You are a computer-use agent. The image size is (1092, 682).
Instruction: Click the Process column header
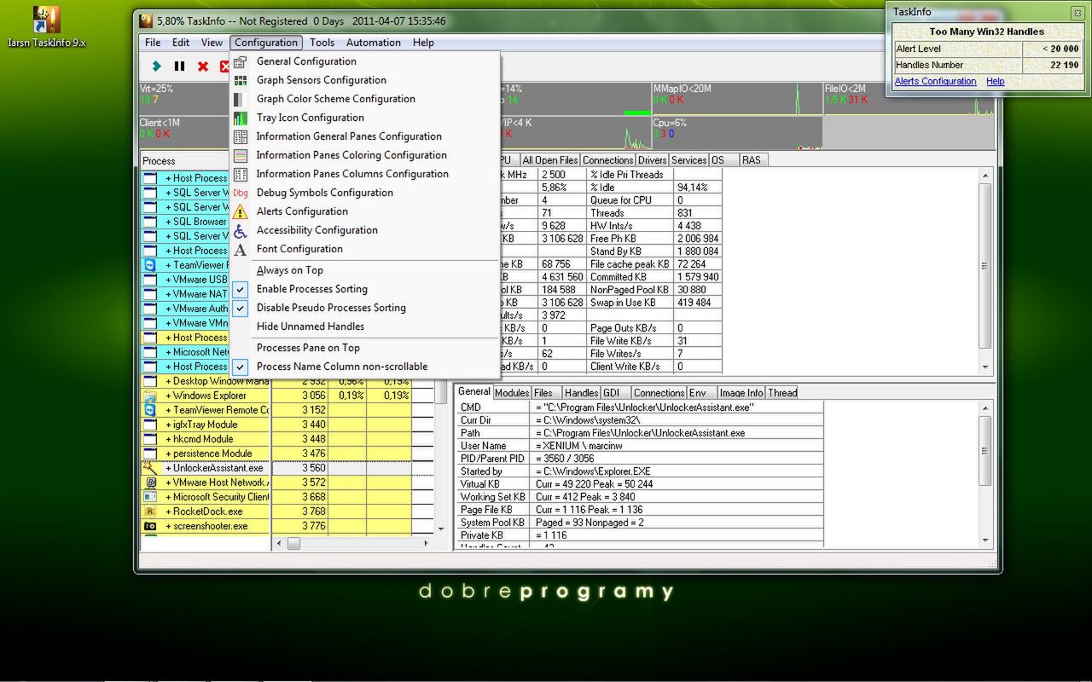click(x=185, y=161)
